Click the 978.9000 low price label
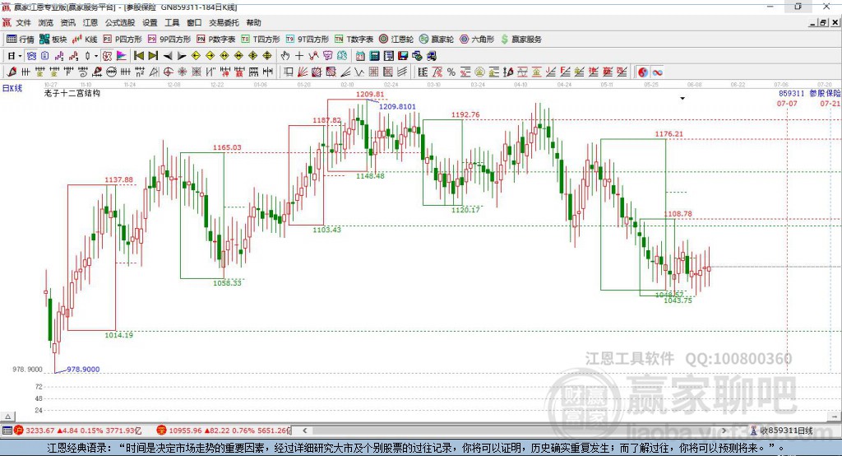This screenshot has width=842, height=456. pyautogui.click(x=83, y=369)
